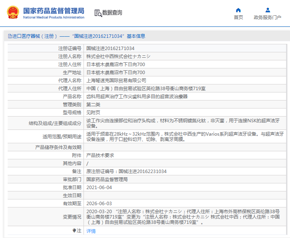This screenshot has height=238, width=290.
Task: Click 管理类别 value 第二类
Action: [x=93, y=105]
